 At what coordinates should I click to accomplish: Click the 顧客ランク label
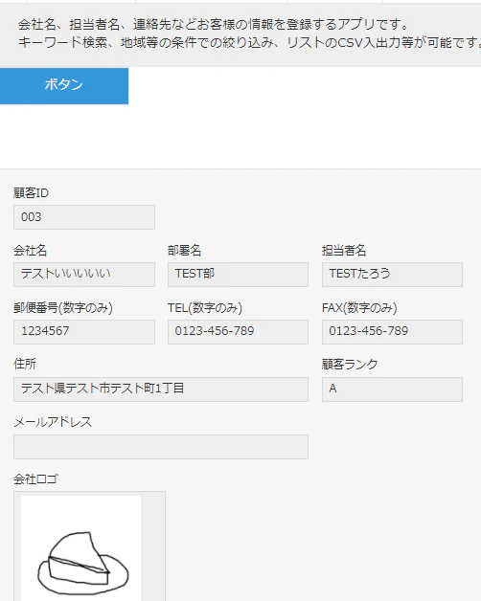coord(350,364)
